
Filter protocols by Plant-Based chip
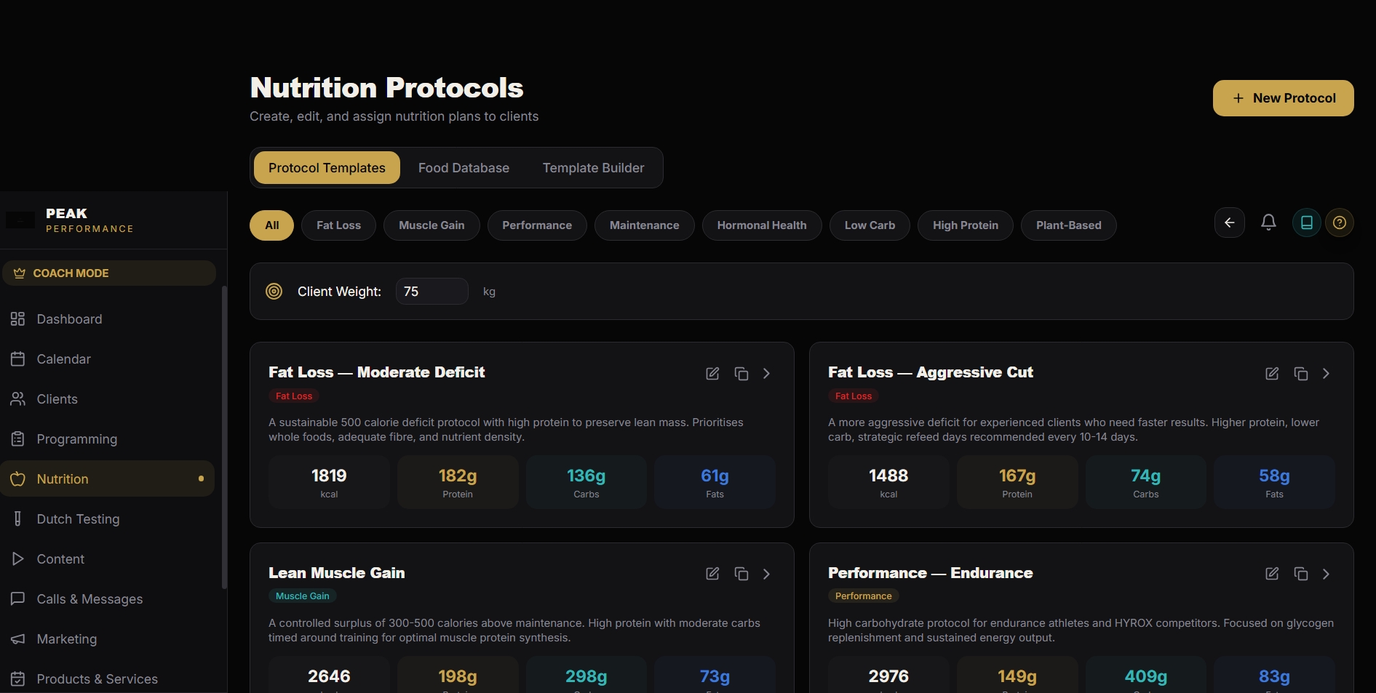[x=1068, y=225]
